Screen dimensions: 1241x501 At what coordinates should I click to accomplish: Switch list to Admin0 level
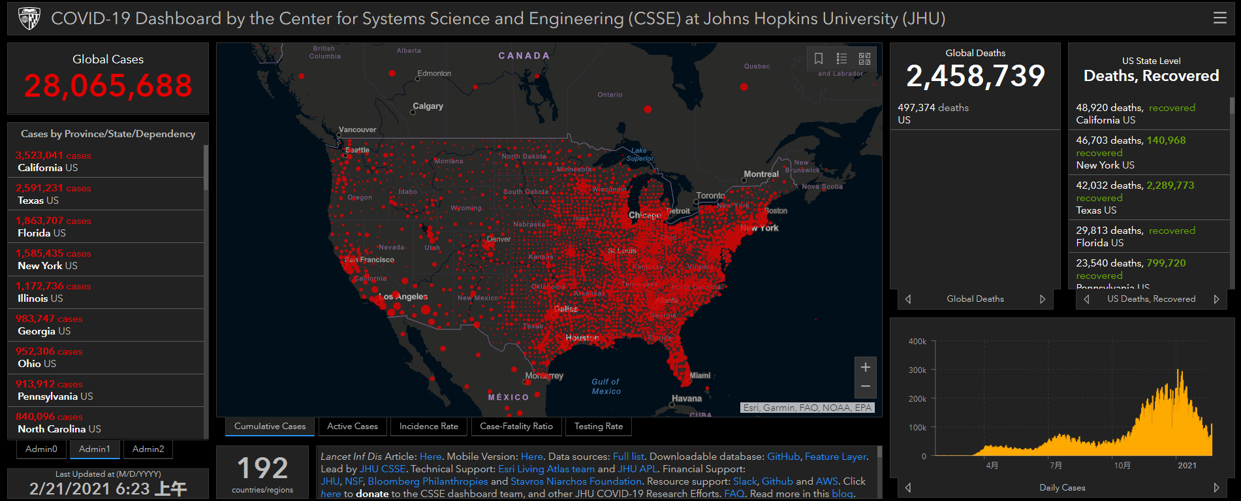(x=41, y=449)
